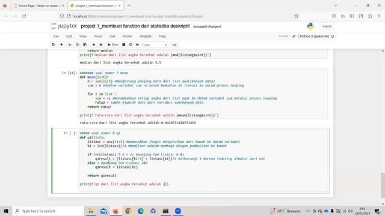Click the Type here to search box
The height and width of the screenshot is (216, 385).
coord(48,211)
